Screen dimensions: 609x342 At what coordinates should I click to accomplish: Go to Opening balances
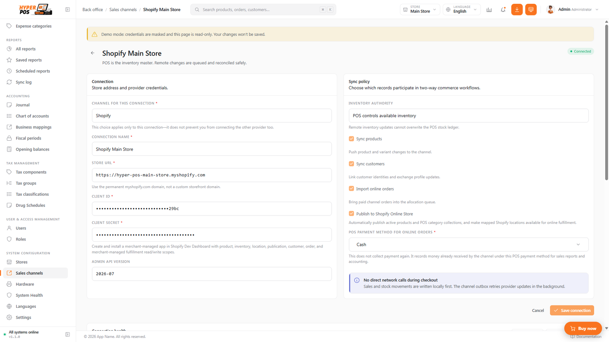tap(35, 149)
